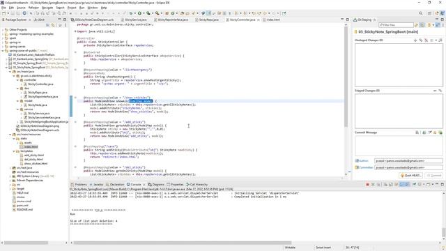Fold the showAll method in the editor
The image size is (446, 251).
click(x=75, y=98)
